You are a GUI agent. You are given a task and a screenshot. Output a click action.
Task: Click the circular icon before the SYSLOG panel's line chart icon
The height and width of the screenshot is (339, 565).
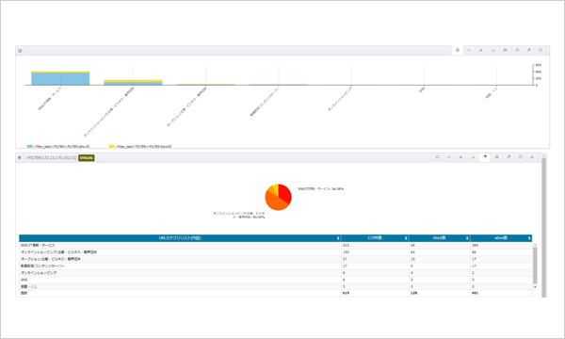438,157
